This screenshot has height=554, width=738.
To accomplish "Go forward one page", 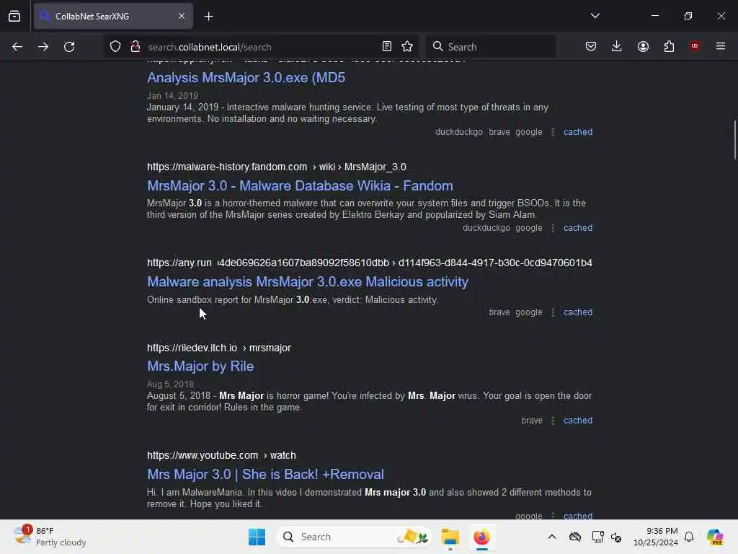I will tap(43, 47).
